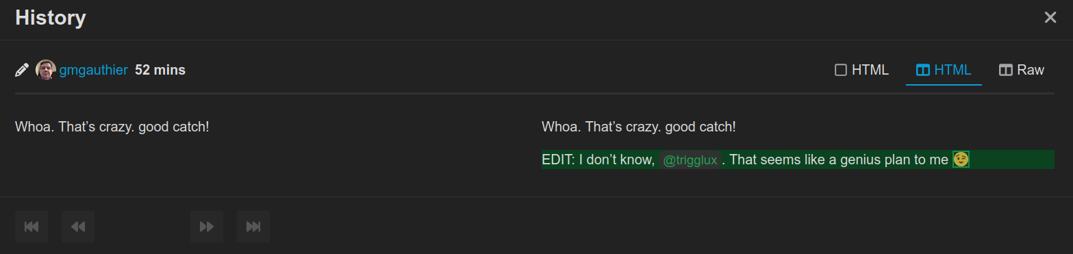
Task: Jump to the first revision
Action: tap(31, 227)
